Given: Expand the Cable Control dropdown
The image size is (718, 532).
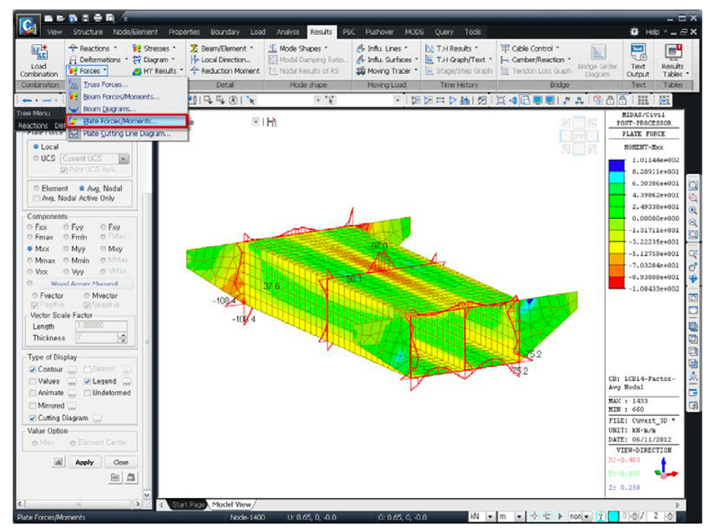Looking at the screenshot, I should (558, 48).
